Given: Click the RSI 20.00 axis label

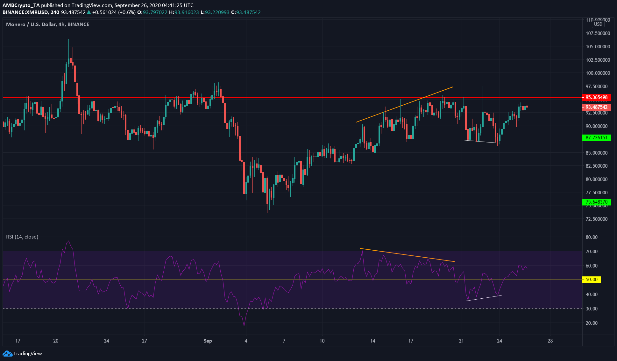Looking at the screenshot, I should [592, 323].
